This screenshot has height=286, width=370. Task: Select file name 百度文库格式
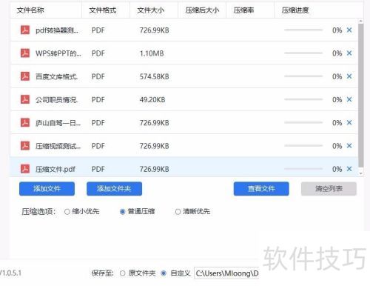[x=56, y=76]
